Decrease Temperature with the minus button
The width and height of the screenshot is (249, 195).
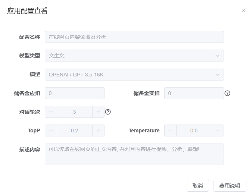pyautogui.click(x=170, y=130)
